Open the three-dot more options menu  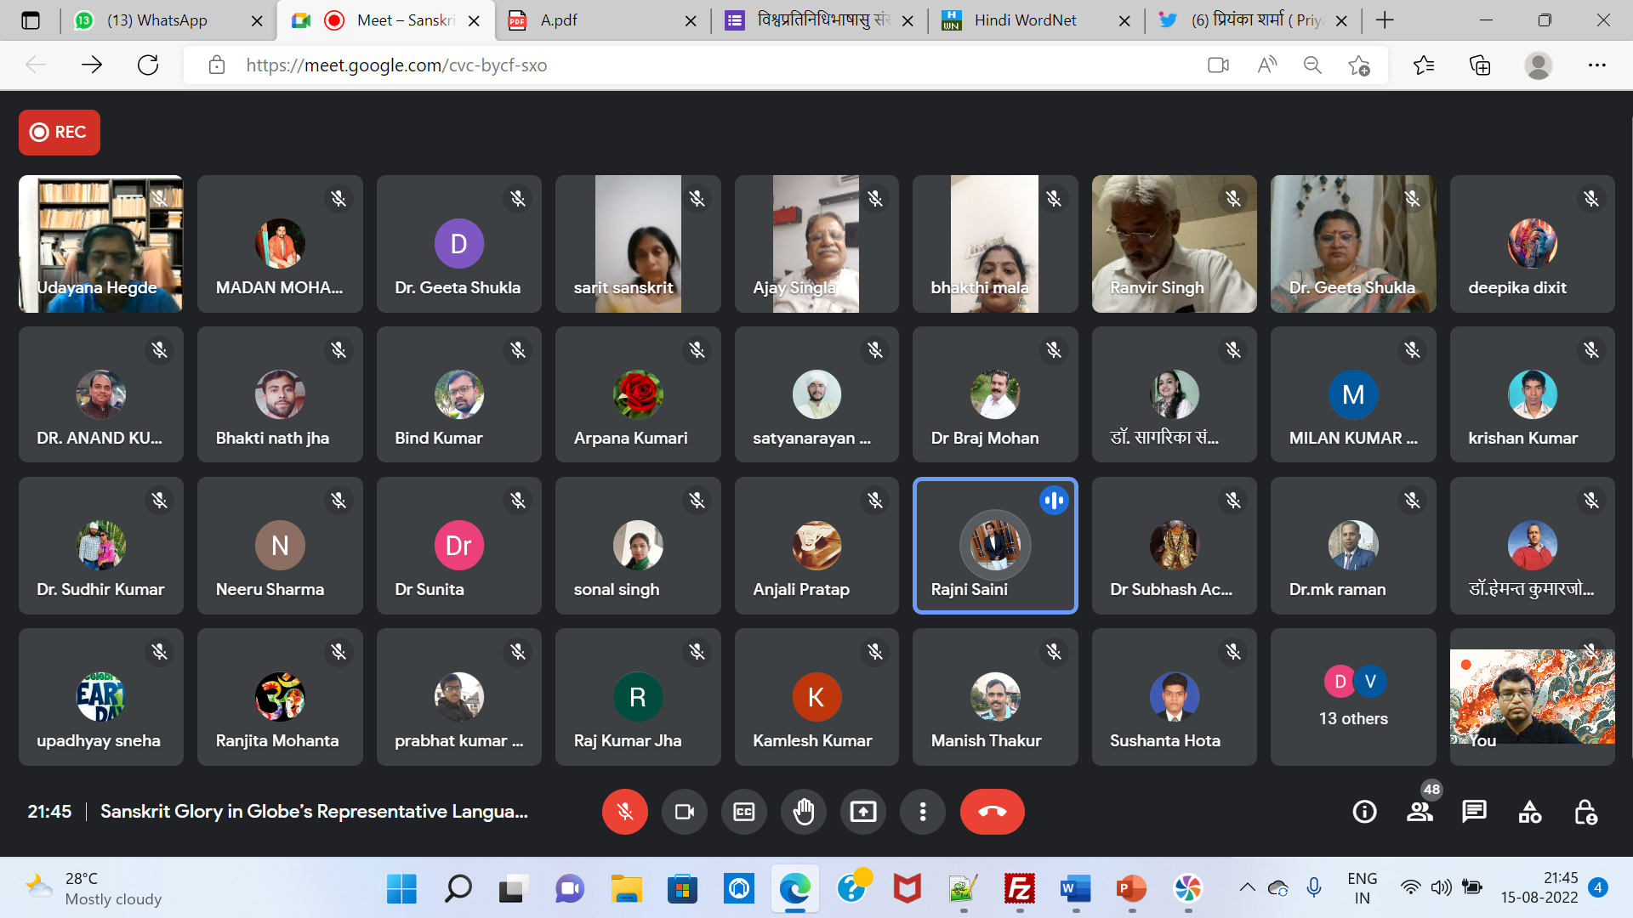tap(922, 812)
